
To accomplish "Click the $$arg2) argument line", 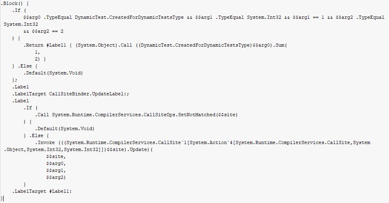I will pyautogui.click(x=56, y=177).
